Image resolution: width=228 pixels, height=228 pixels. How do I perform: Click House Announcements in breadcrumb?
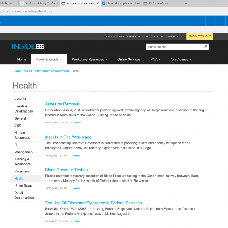(56, 71)
